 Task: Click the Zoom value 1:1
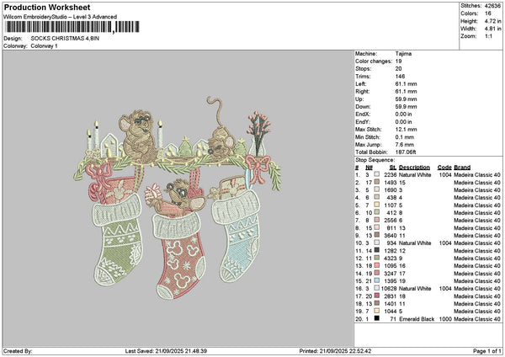click(488, 36)
